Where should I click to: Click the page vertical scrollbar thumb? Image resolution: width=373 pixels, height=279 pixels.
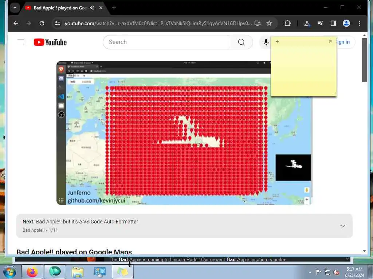[364, 60]
